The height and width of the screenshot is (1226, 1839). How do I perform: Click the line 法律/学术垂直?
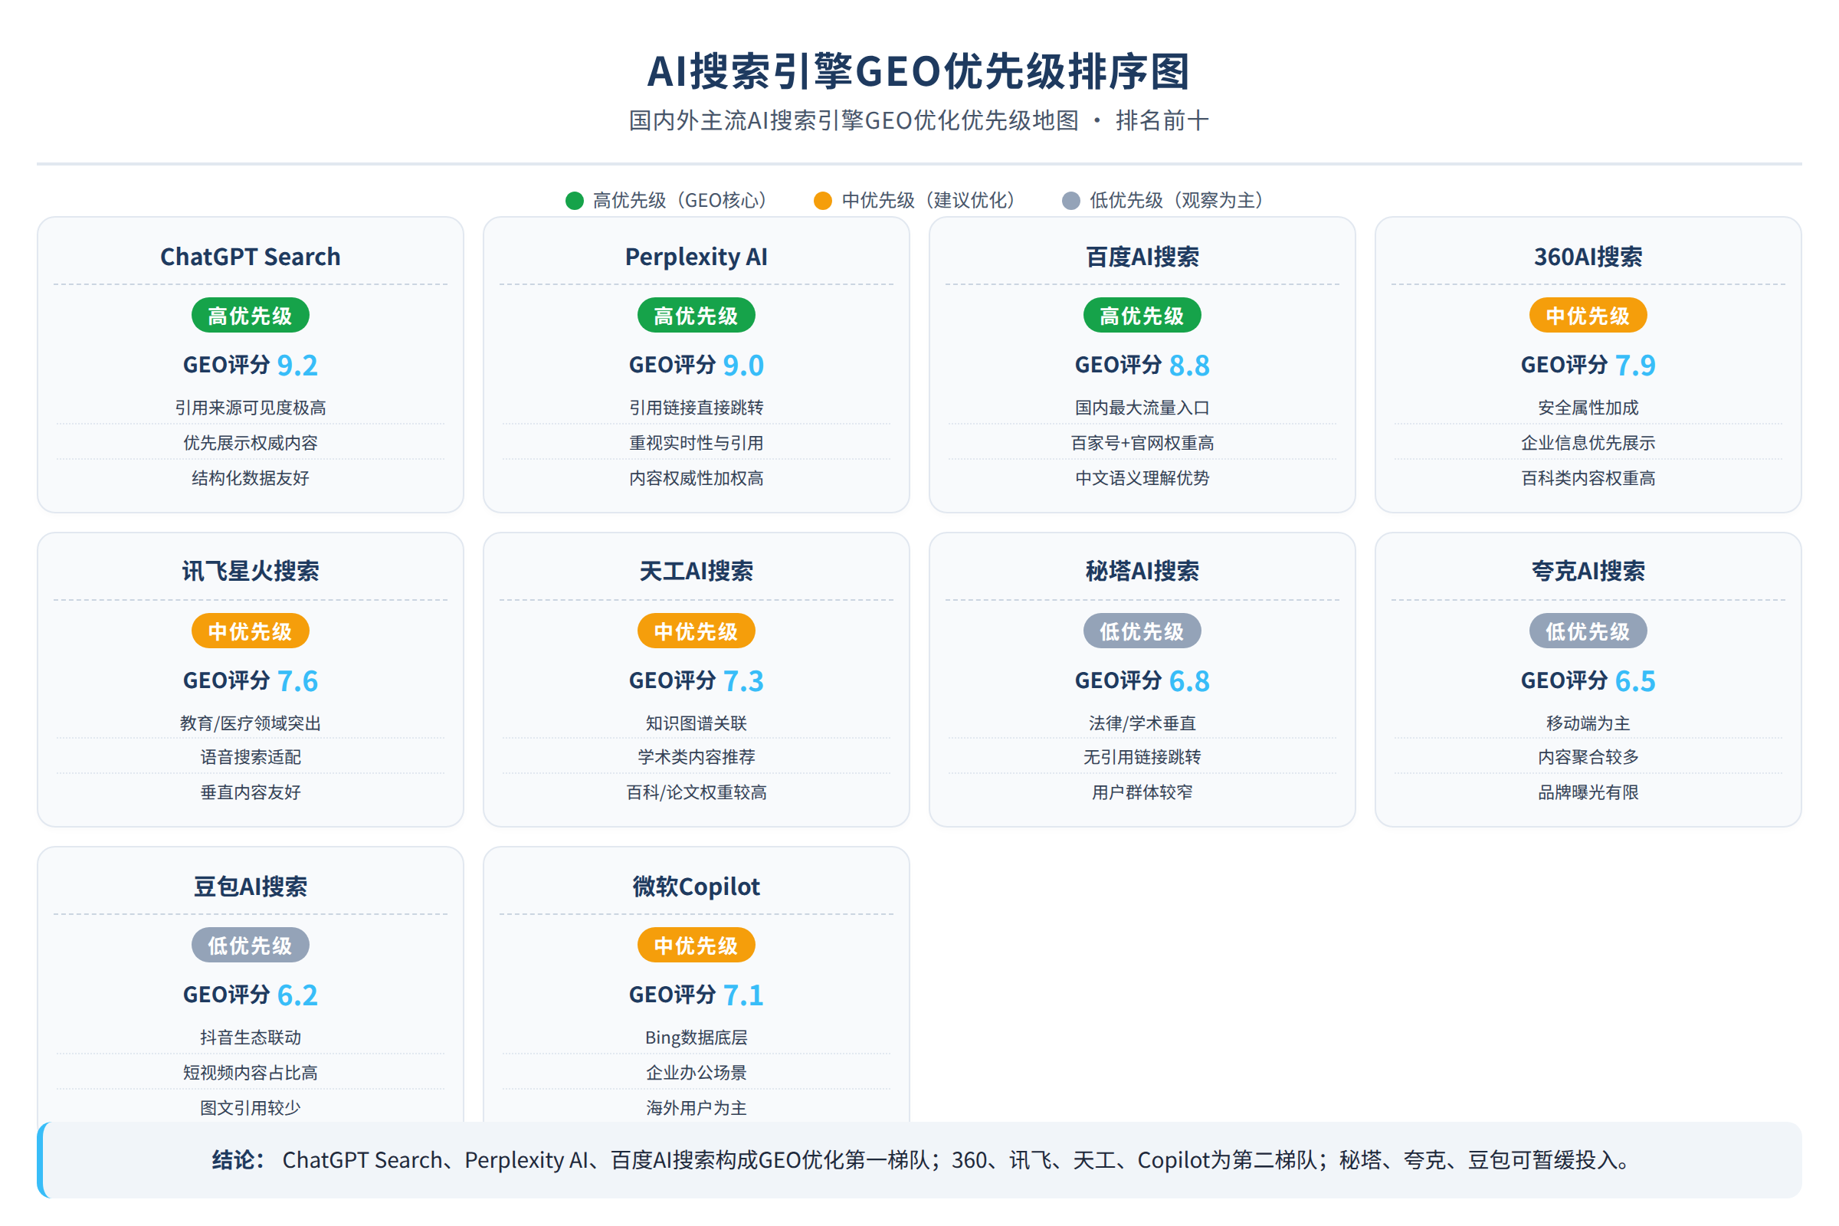pos(1142,723)
